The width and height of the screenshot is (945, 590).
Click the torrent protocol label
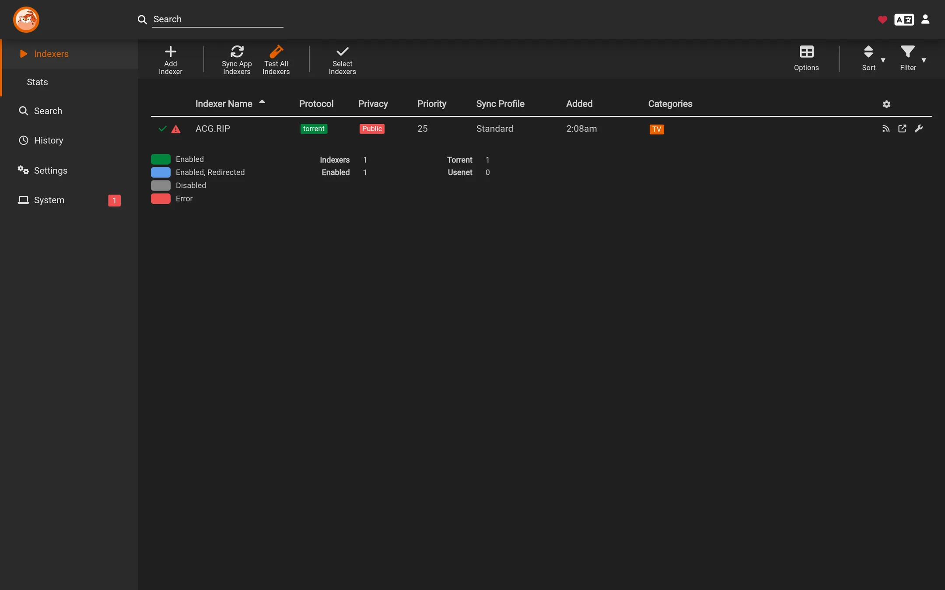tap(314, 128)
